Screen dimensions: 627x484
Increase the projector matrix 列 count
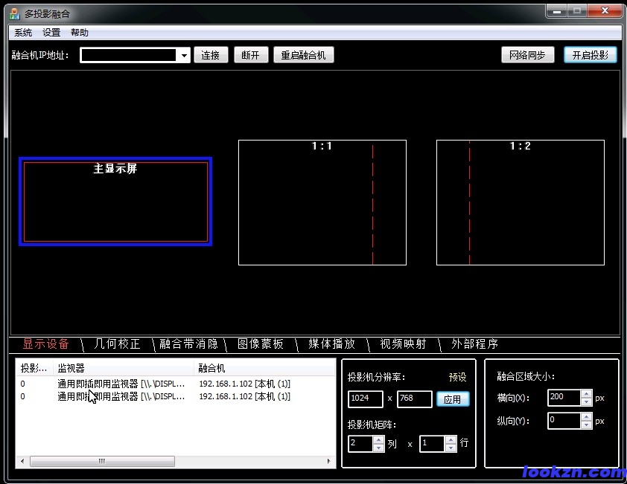pos(379,439)
